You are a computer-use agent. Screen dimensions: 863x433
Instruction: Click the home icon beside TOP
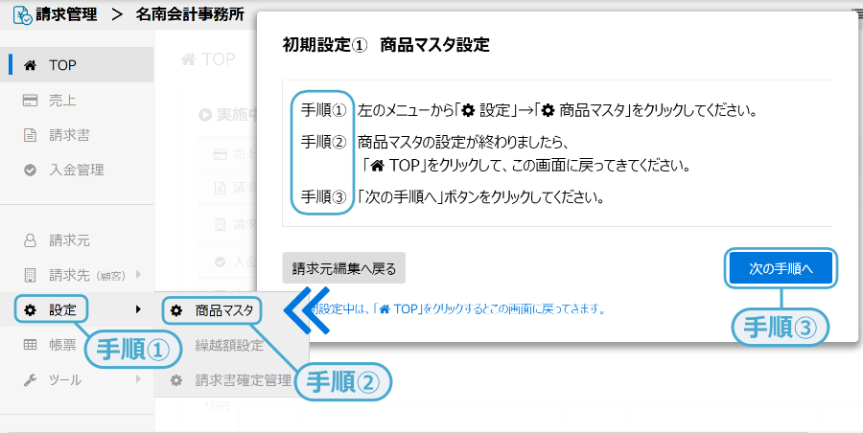pos(30,65)
